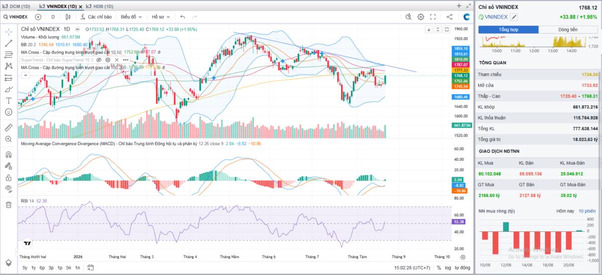Toggle magnet mode in drawing sidebar
The height and width of the screenshot is (275, 602).
point(9,154)
